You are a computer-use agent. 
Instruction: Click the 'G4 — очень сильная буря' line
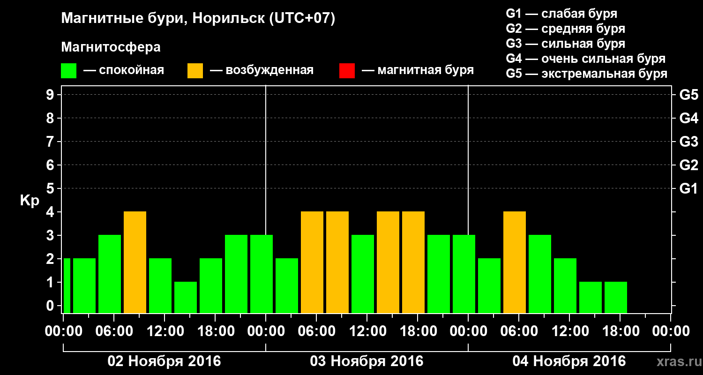585,59
